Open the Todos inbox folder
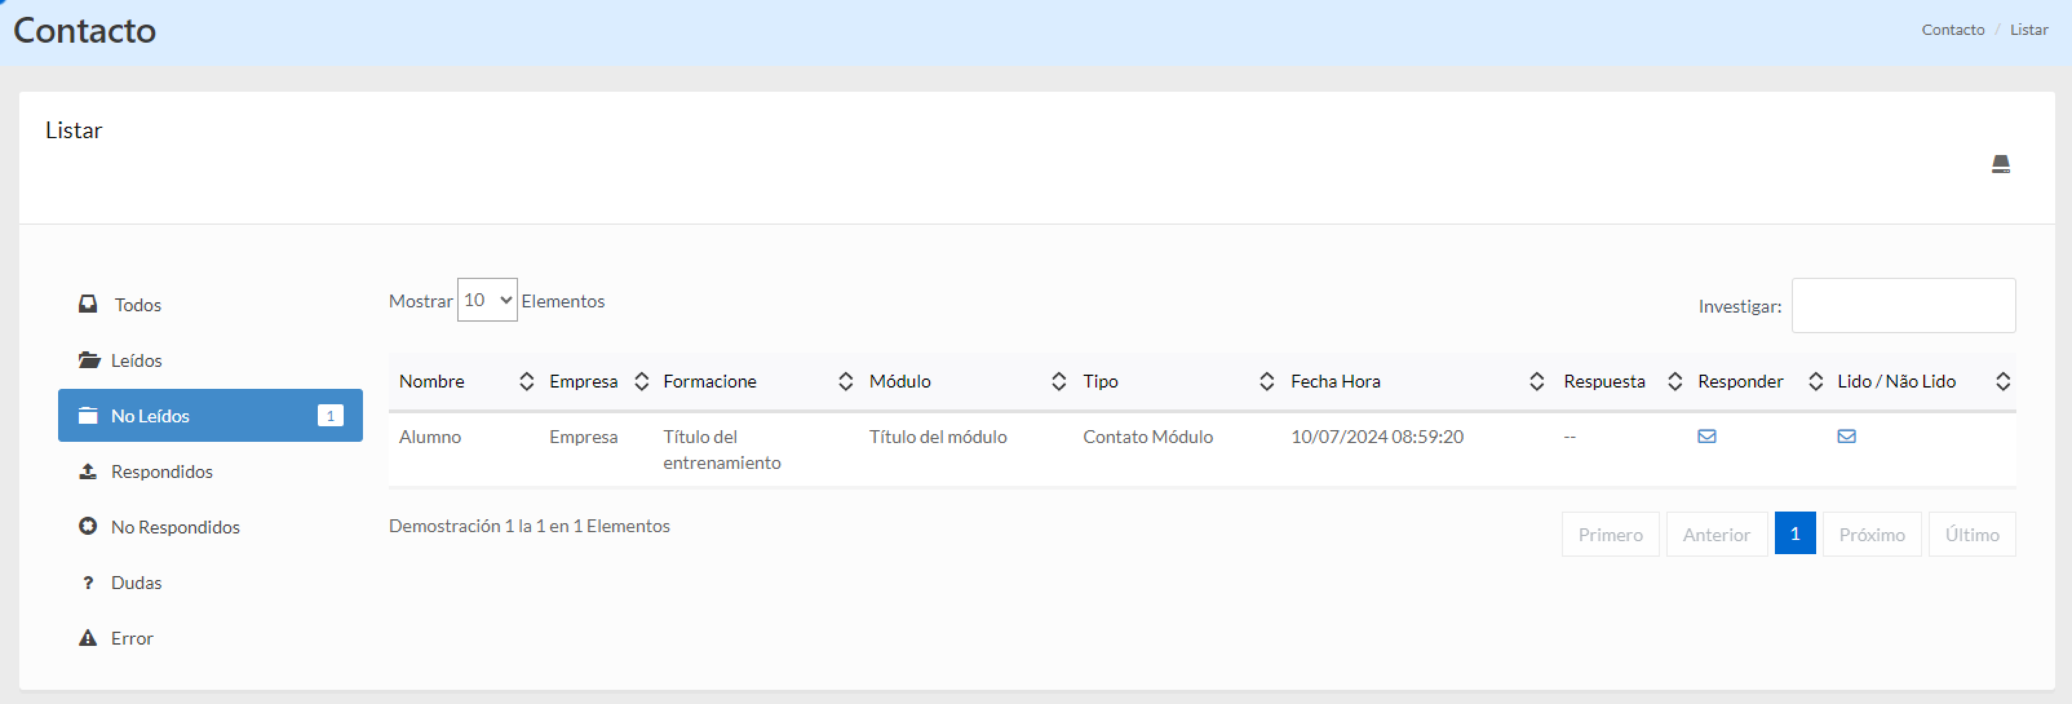 click(137, 305)
